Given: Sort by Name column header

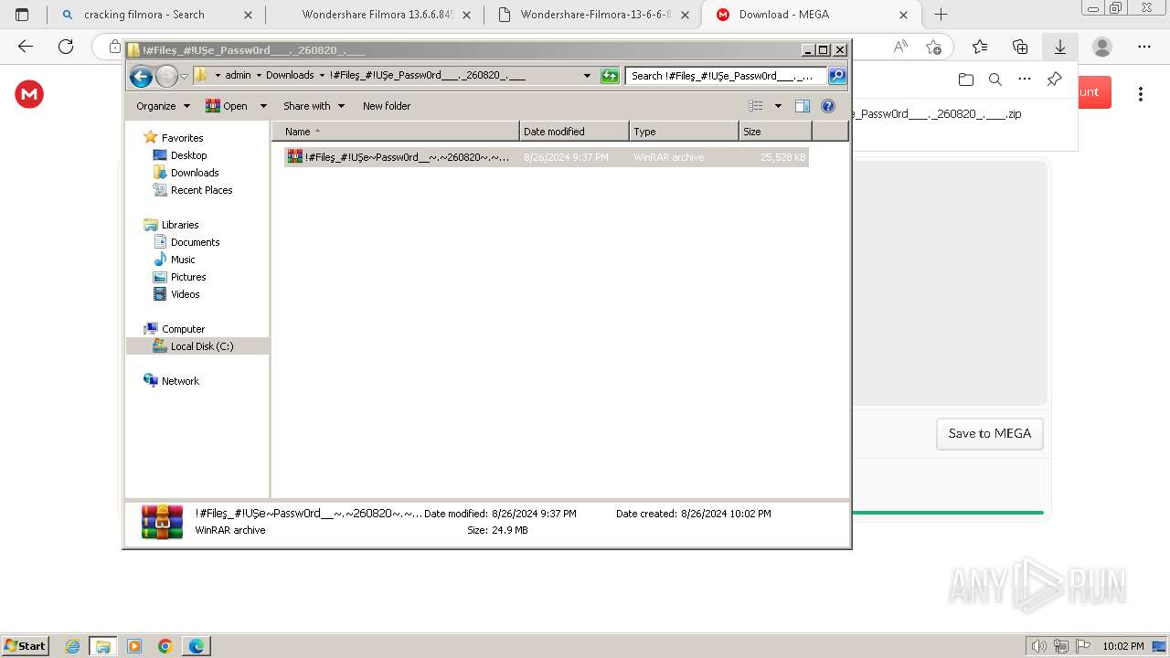Looking at the screenshot, I should click(395, 132).
